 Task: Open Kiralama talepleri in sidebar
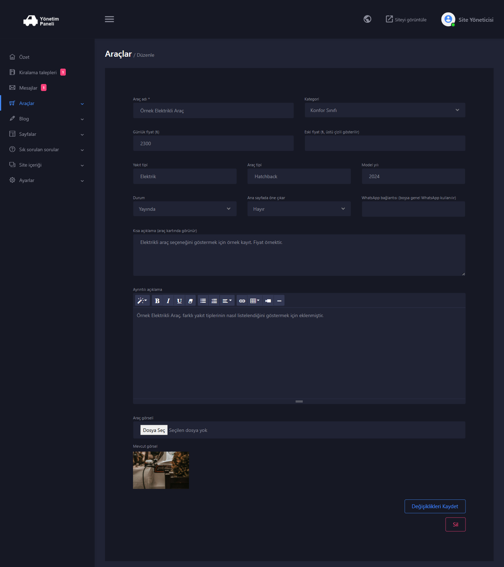click(x=38, y=72)
